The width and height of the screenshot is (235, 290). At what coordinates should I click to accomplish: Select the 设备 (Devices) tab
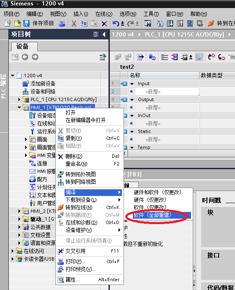pos(24,47)
